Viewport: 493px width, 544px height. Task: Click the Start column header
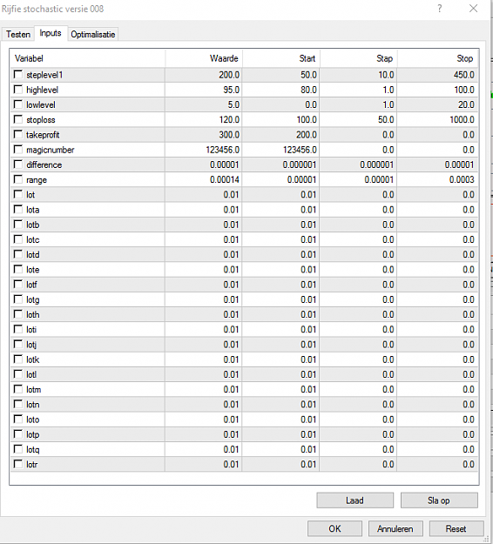[281, 58]
